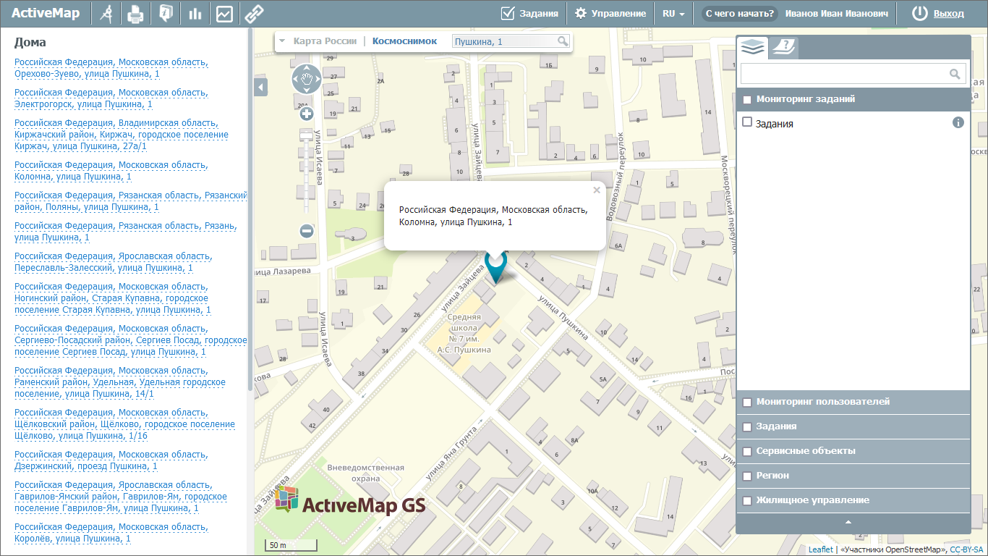The image size is (988, 556).
Task: Click the Выход logout link
Action: 948,14
